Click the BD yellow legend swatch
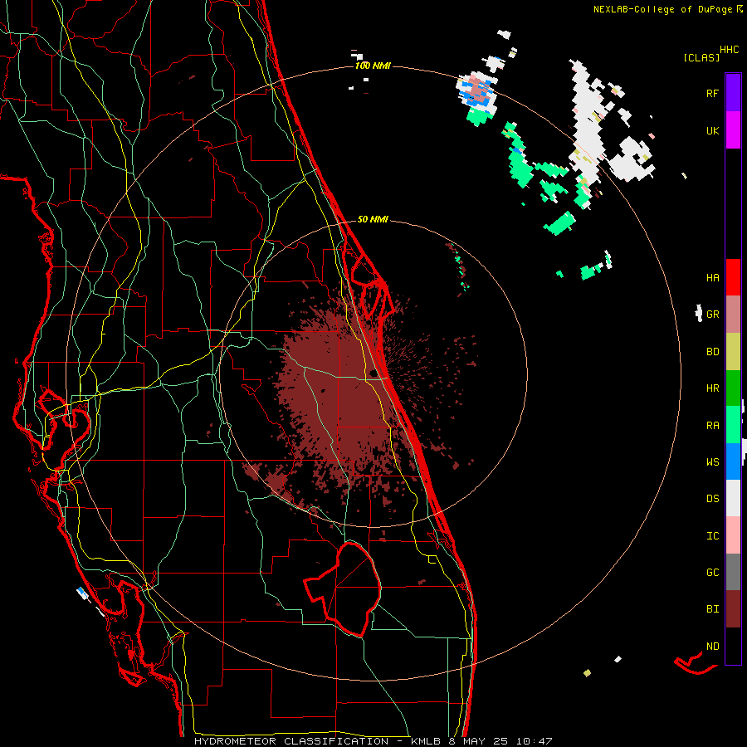The height and width of the screenshot is (747, 747). 733,352
